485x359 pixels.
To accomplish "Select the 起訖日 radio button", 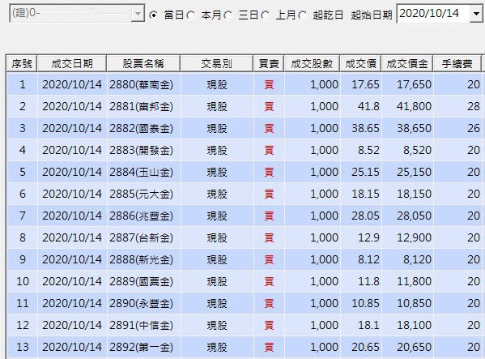I will [303, 15].
